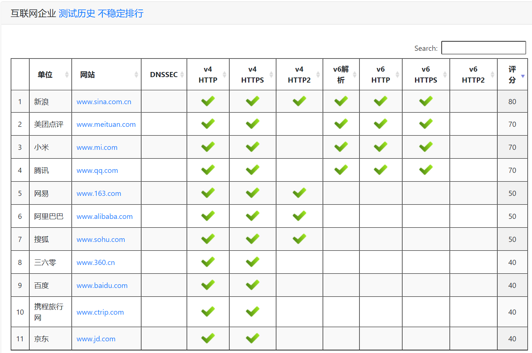Viewport: 532px width, 353px height.
Task: Open www.sohu.com link
Action: pos(101,240)
